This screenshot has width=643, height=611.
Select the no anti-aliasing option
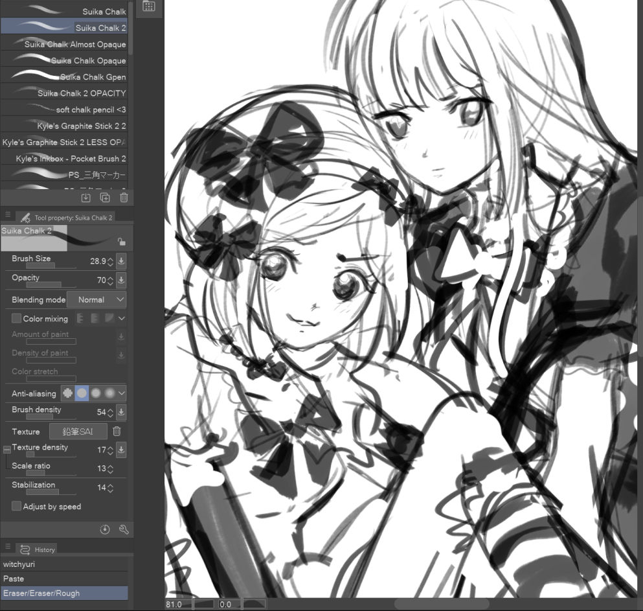(68, 393)
